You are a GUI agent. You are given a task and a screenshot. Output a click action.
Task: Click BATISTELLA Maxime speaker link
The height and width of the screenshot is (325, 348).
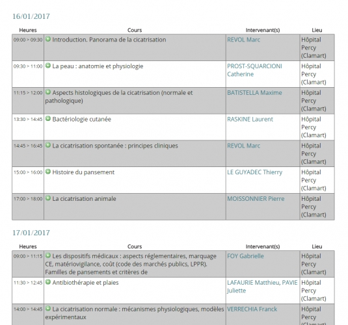254,93
